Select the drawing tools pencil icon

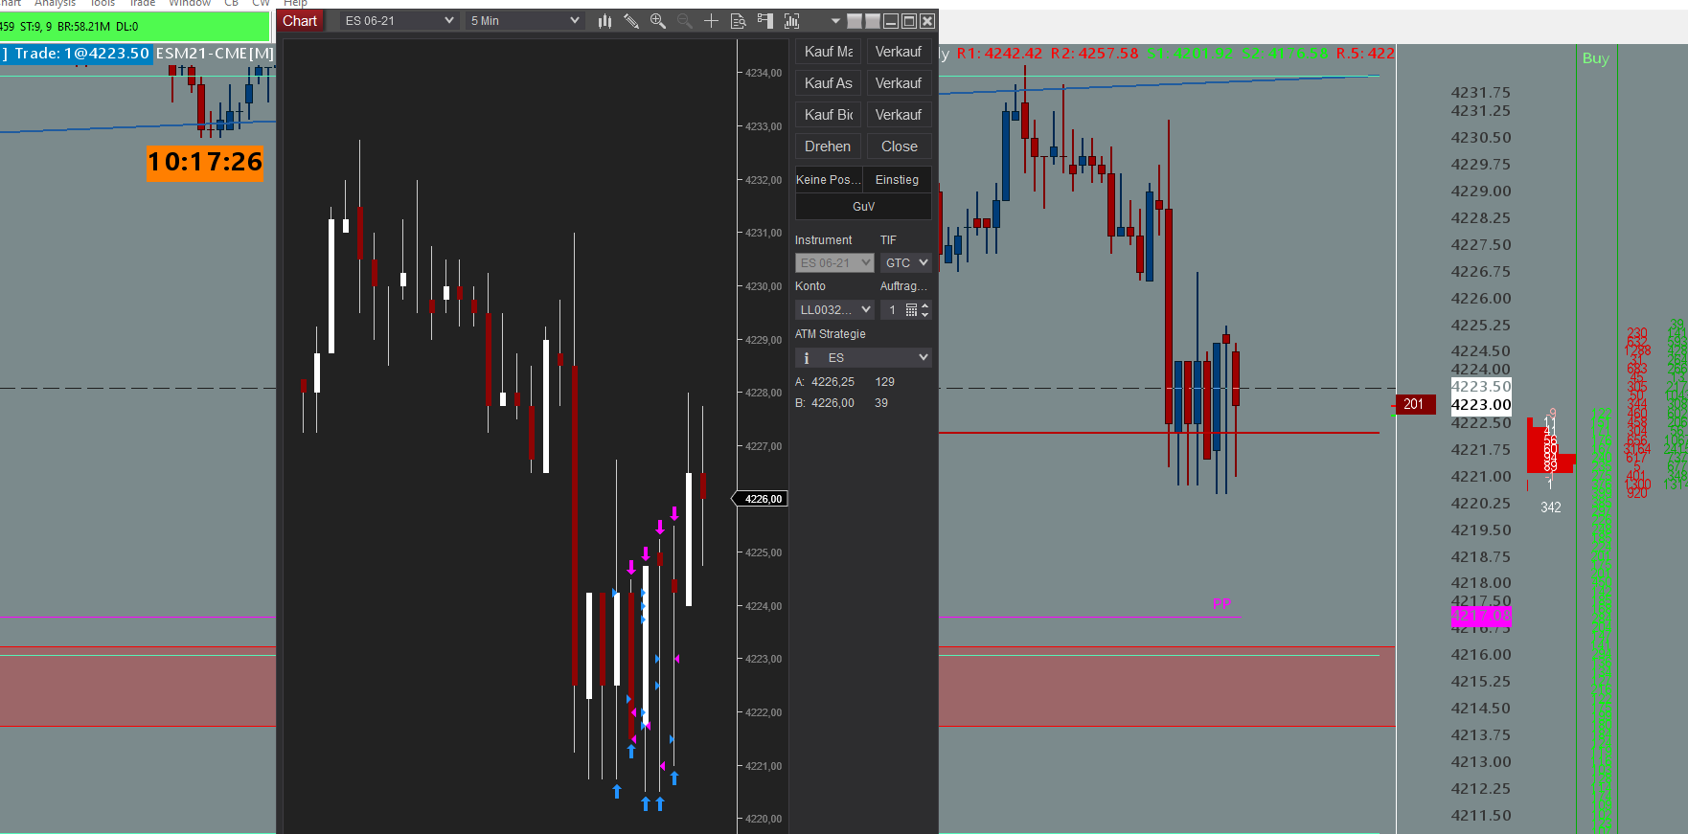pyautogui.click(x=631, y=21)
